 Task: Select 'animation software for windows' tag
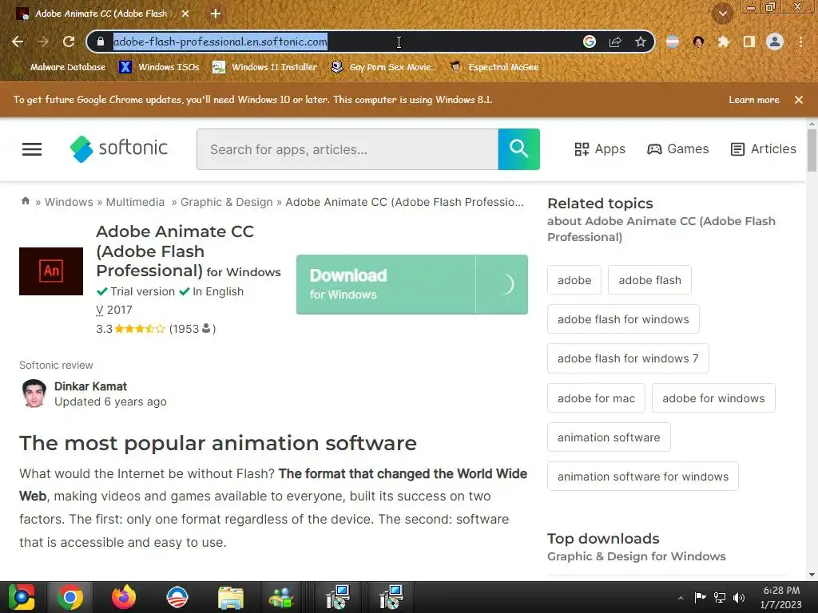pyautogui.click(x=643, y=477)
